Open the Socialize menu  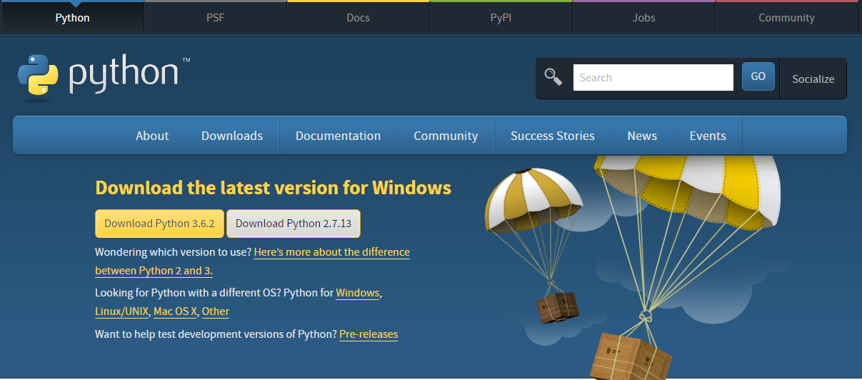click(813, 79)
